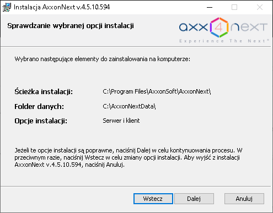The width and height of the screenshot is (273, 213).
Task: Cancel setup with the Anuluj button
Action: point(244,199)
